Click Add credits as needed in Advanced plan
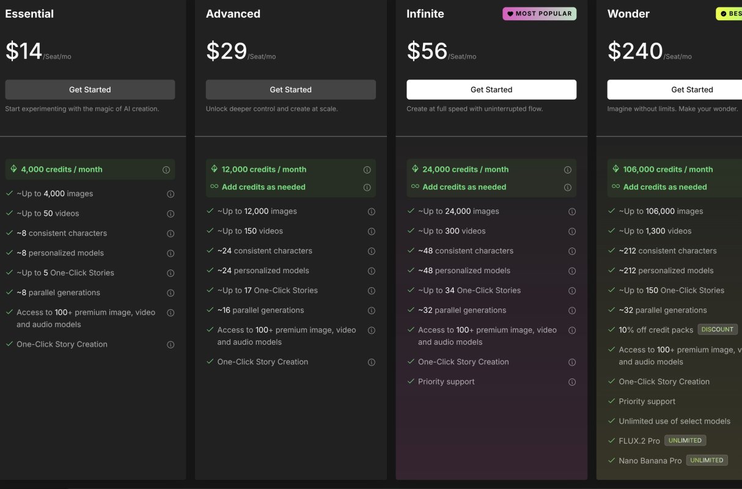The height and width of the screenshot is (489, 742). 263,187
